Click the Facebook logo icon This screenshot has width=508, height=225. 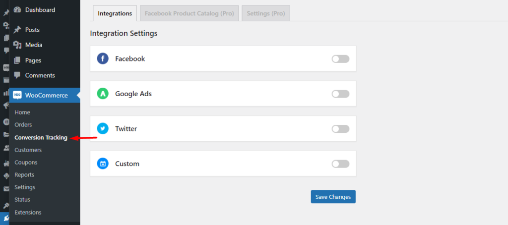[103, 58]
